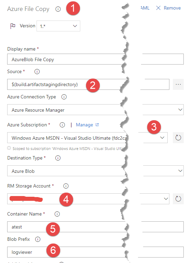
Task: Open the Azure Subscription dropdown
Action: (x=87, y=138)
